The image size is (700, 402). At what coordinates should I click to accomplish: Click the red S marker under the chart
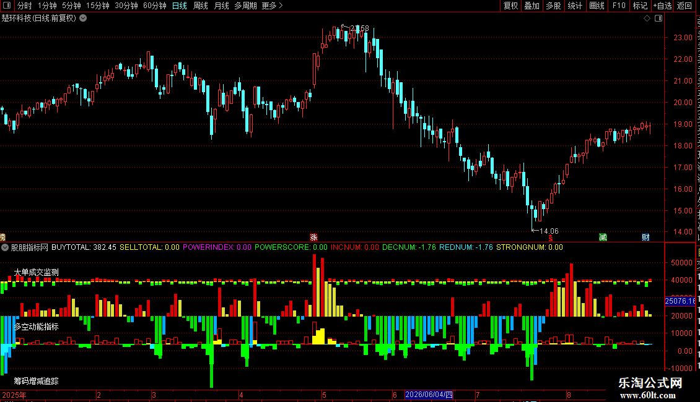[551, 239]
